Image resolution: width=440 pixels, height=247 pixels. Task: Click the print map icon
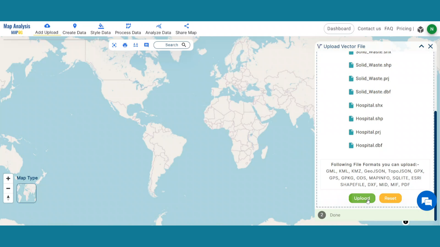click(125, 45)
